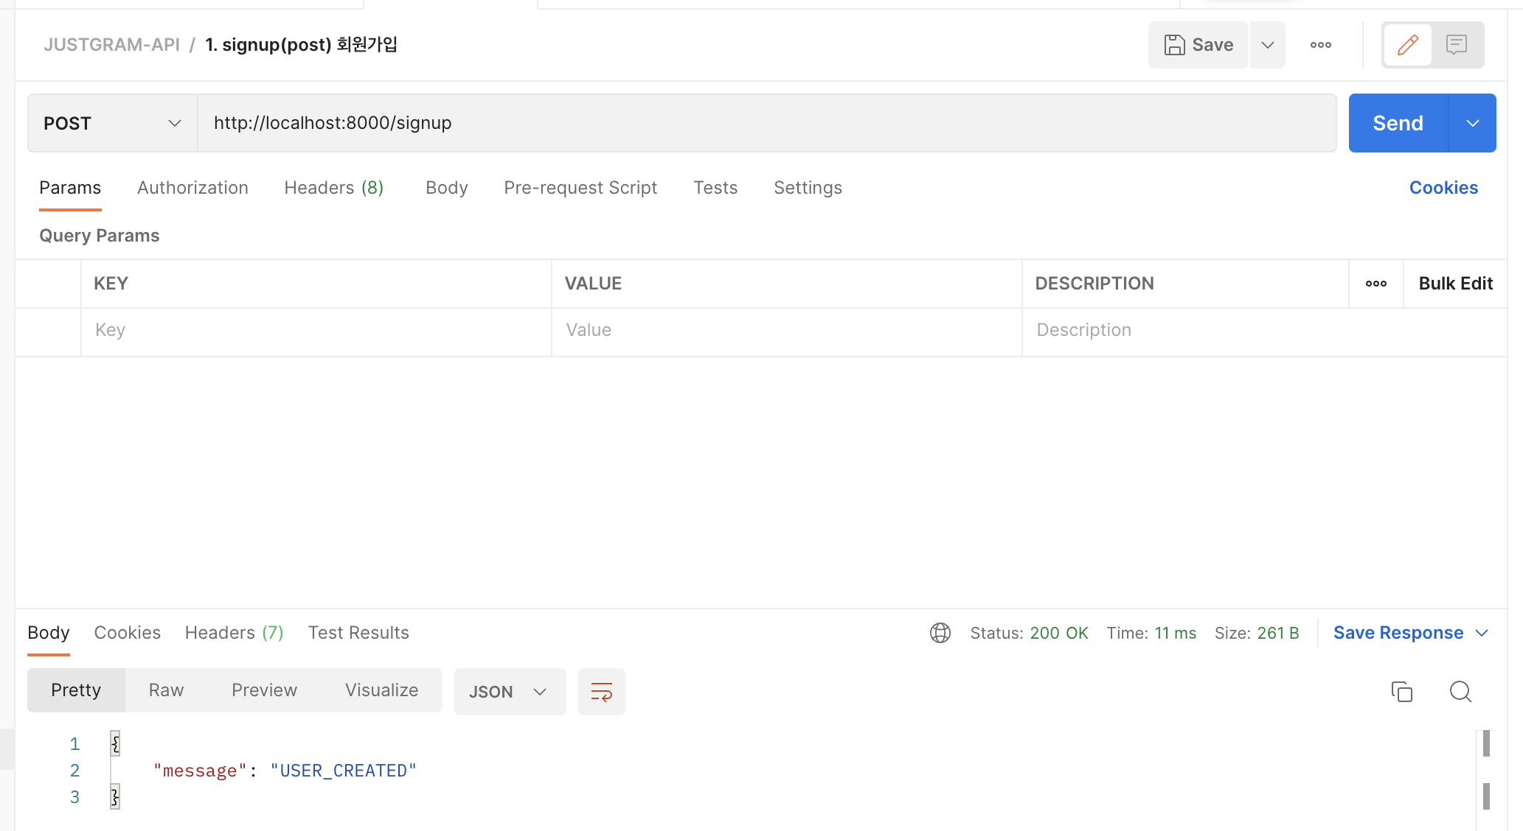
Task: Copy response body with copy icon
Action: [x=1401, y=692]
